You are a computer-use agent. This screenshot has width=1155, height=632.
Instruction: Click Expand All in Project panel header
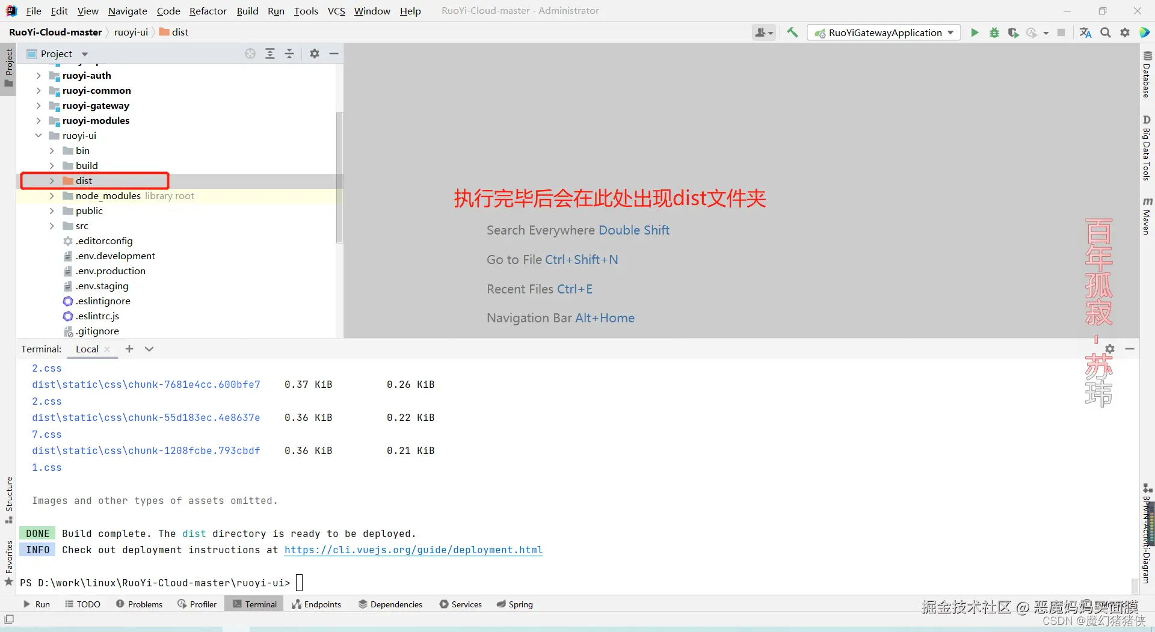click(x=270, y=54)
